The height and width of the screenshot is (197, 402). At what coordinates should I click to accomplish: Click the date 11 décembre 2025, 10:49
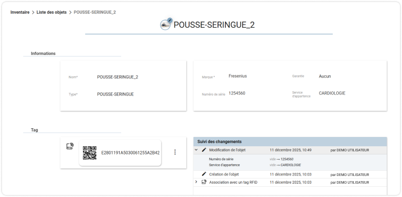(291, 150)
